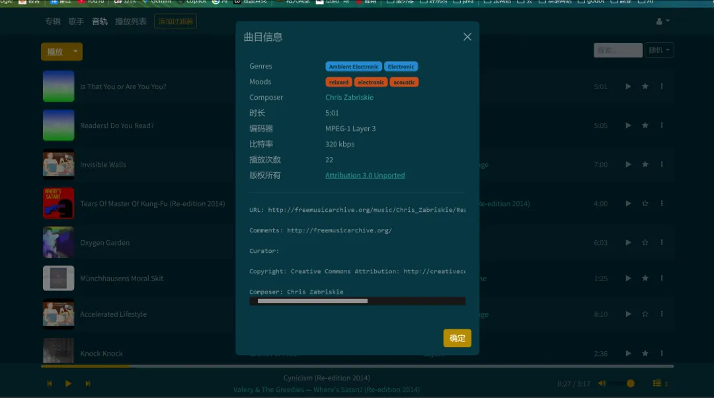Unstar Is That You or Are You You?
The image size is (714, 398).
coord(645,86)
